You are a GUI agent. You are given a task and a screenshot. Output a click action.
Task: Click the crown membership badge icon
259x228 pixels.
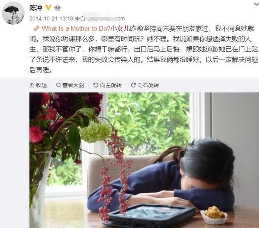(57, 7)
